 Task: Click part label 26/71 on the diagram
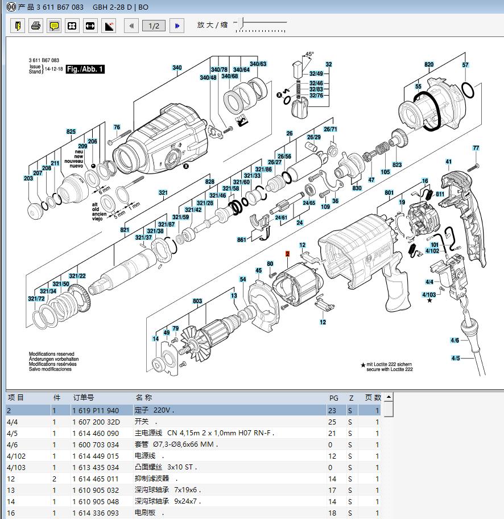[x=331, y=129]
